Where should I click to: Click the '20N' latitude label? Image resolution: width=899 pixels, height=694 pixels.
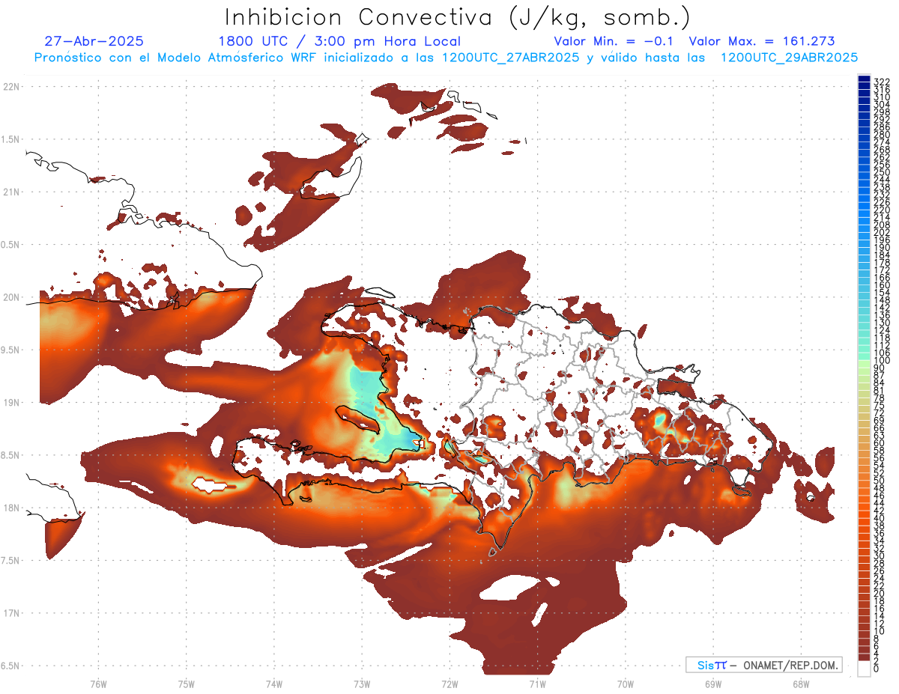click(11, 297)
